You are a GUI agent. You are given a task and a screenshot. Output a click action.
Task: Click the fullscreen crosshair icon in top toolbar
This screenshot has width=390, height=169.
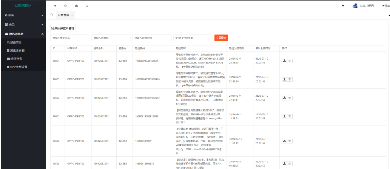(66, 6)
